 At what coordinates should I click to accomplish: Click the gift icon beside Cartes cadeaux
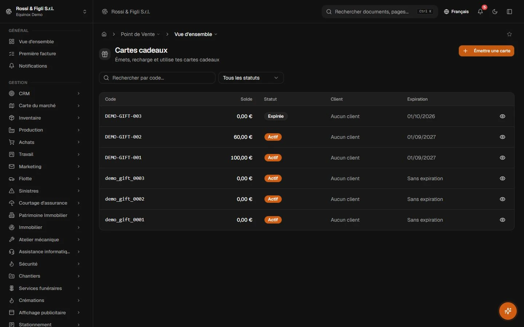point(105,54)
